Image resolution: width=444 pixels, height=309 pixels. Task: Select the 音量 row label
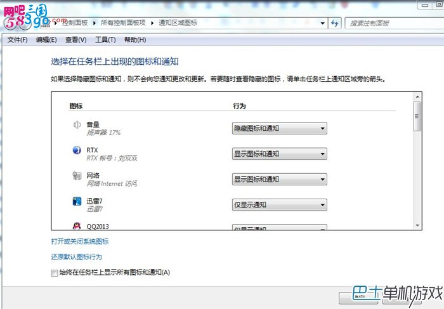(x=93, y=124)
